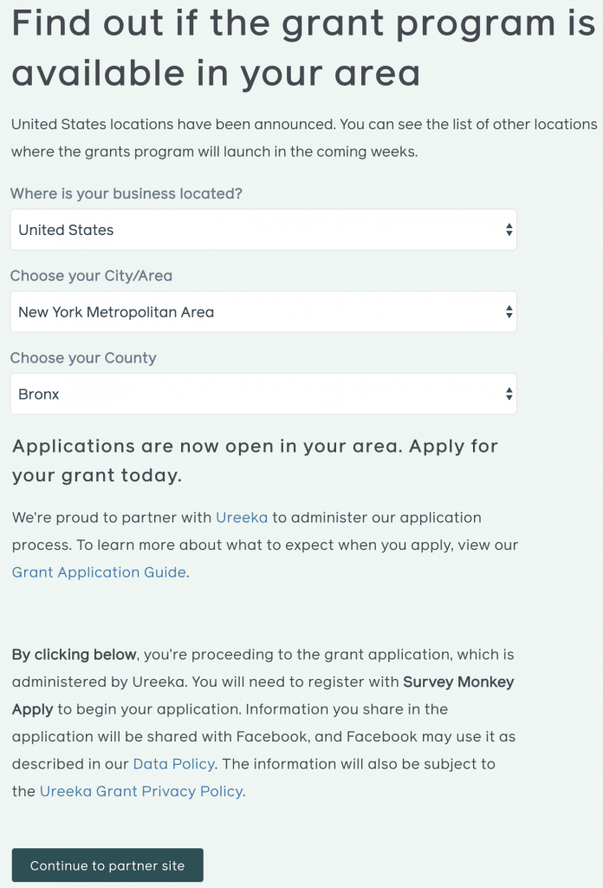This screenshot has width=603, height=888.
Task: Open the Bronx county dropdown
Action: coord(263,395)
